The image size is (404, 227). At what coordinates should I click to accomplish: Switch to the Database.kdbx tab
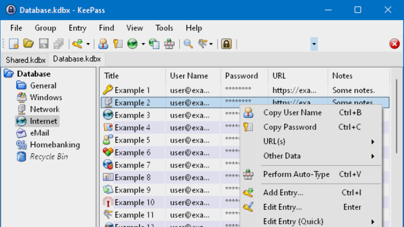coord(77,59)
